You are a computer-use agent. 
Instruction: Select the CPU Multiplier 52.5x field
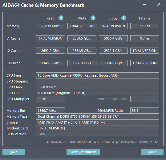tap(51, 99)
